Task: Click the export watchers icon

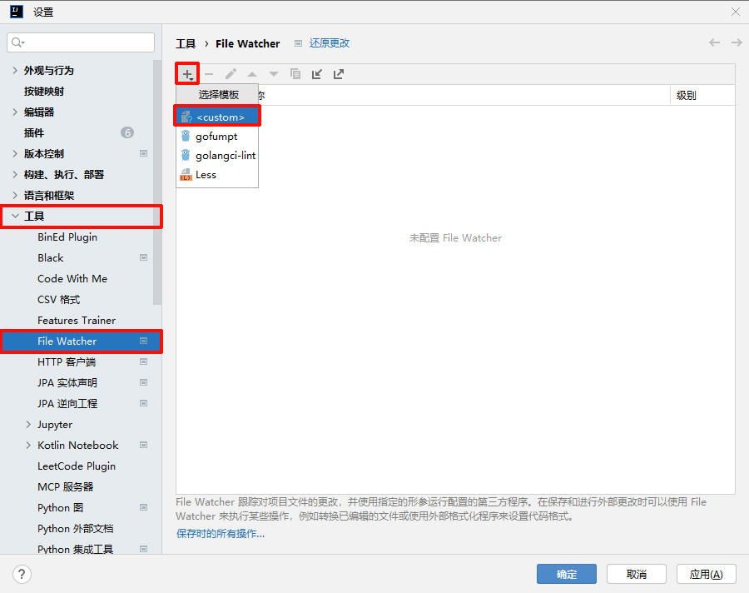Action: [x=339, y=74]
